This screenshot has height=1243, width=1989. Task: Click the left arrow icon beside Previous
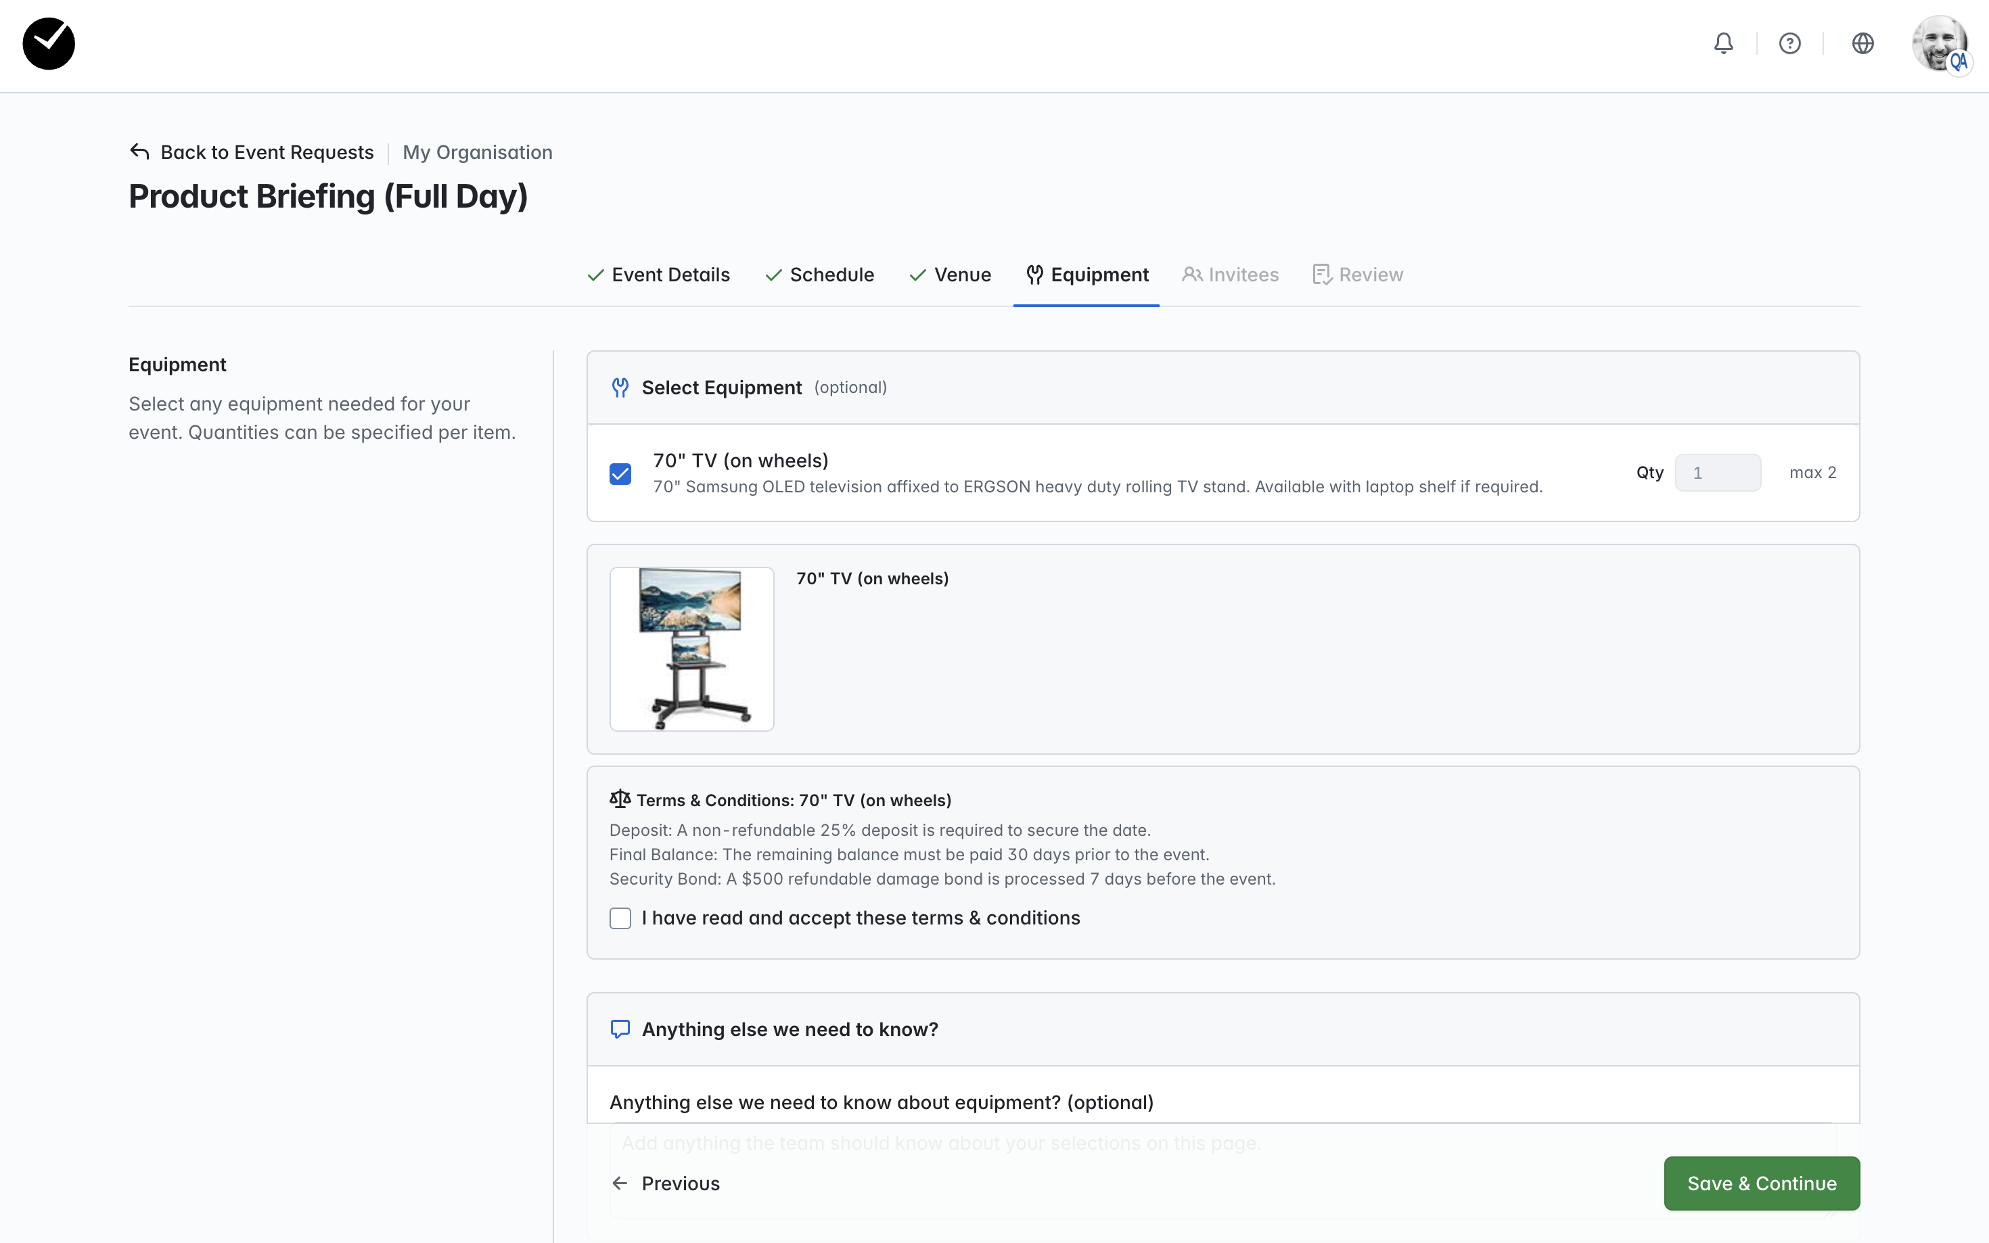pos(620,1183)
